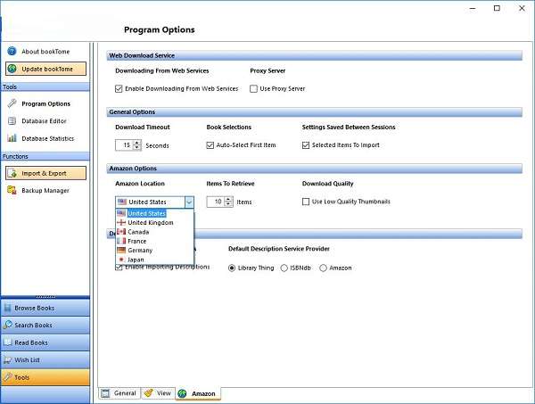The image size is (535, 404).
Task: Click the navigation pane splitter grip
Action: (45, 297)
